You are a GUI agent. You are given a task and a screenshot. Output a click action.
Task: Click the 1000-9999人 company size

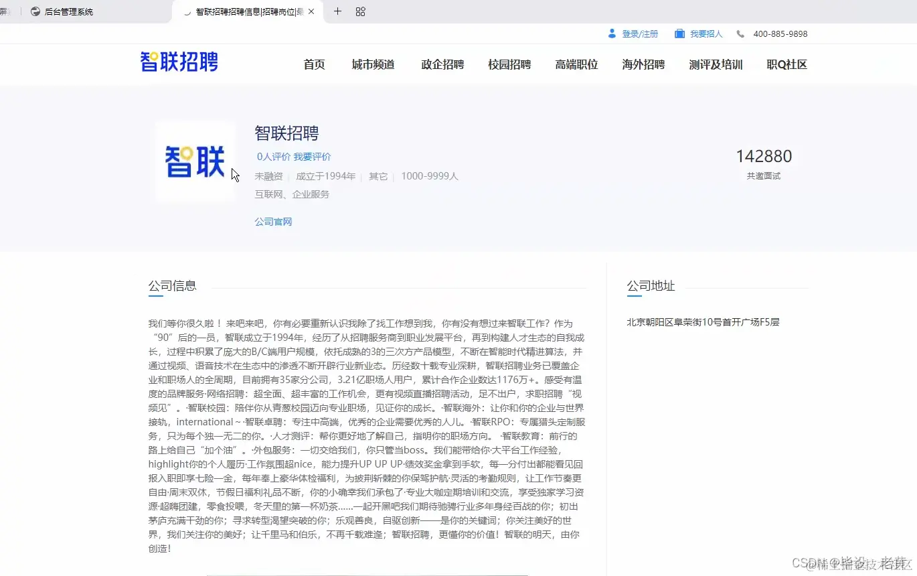click(430, 176)
